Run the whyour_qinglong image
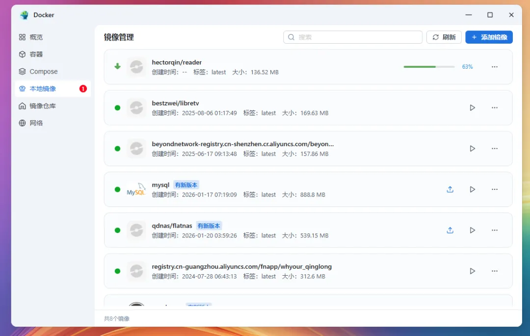Image resolution: width=530 pixels, height=336 pixels. coord(472,271)
